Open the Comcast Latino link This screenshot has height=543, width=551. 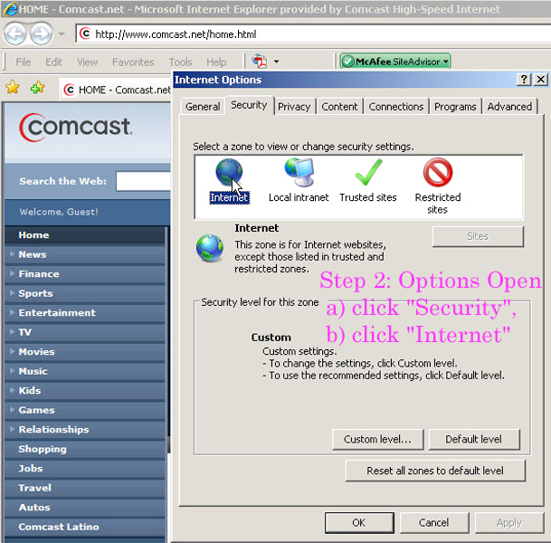tap(59, 527)
